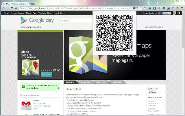Open Search in the Google bar
Image resolution: width=185 pixels, height=116 pixels.
click(x=14, y=13)
